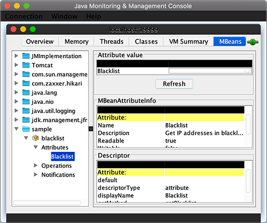Click the java.util.logging folder icon
Image resolution: width=267 pixels, height=223 pixels.
(x=26, y=111)
